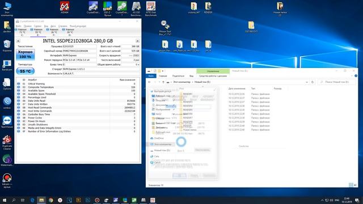The height and width of the screenshot is (204, 363).
Task: Open the RENDER archive icon on the desktop
Action: [x=208, y=7]
